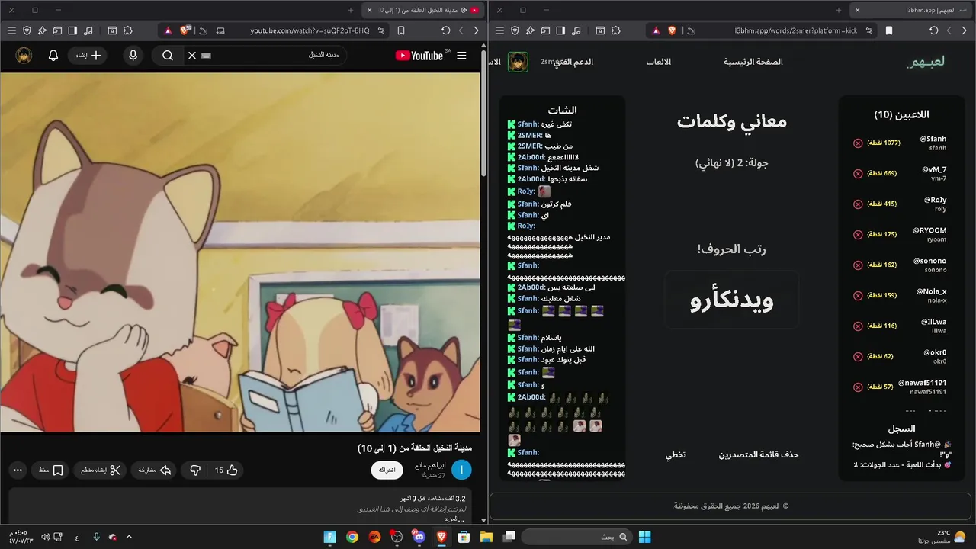
Task: Open site settings icon in l3bhm address bar
Action: pos(868,30)
